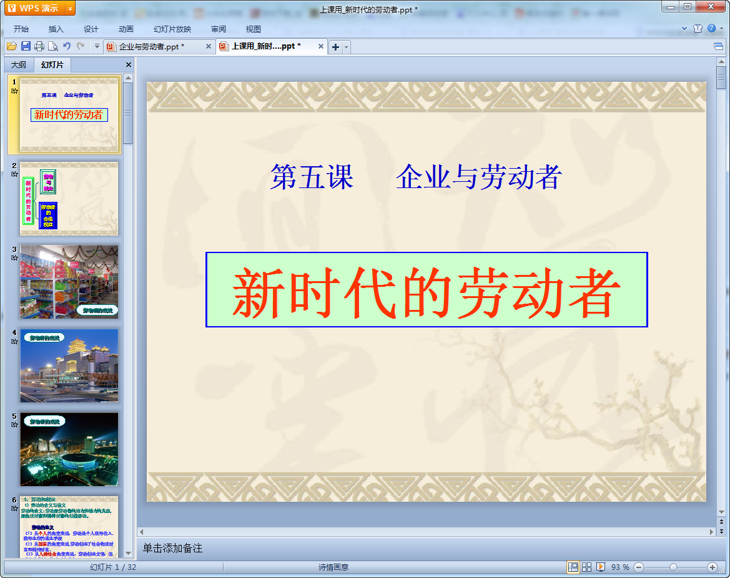Viewport: 730px width, 578px height.
Task: Select slide 2 thumbnail with diagram boxes
Action: click(x=69, y=199)
